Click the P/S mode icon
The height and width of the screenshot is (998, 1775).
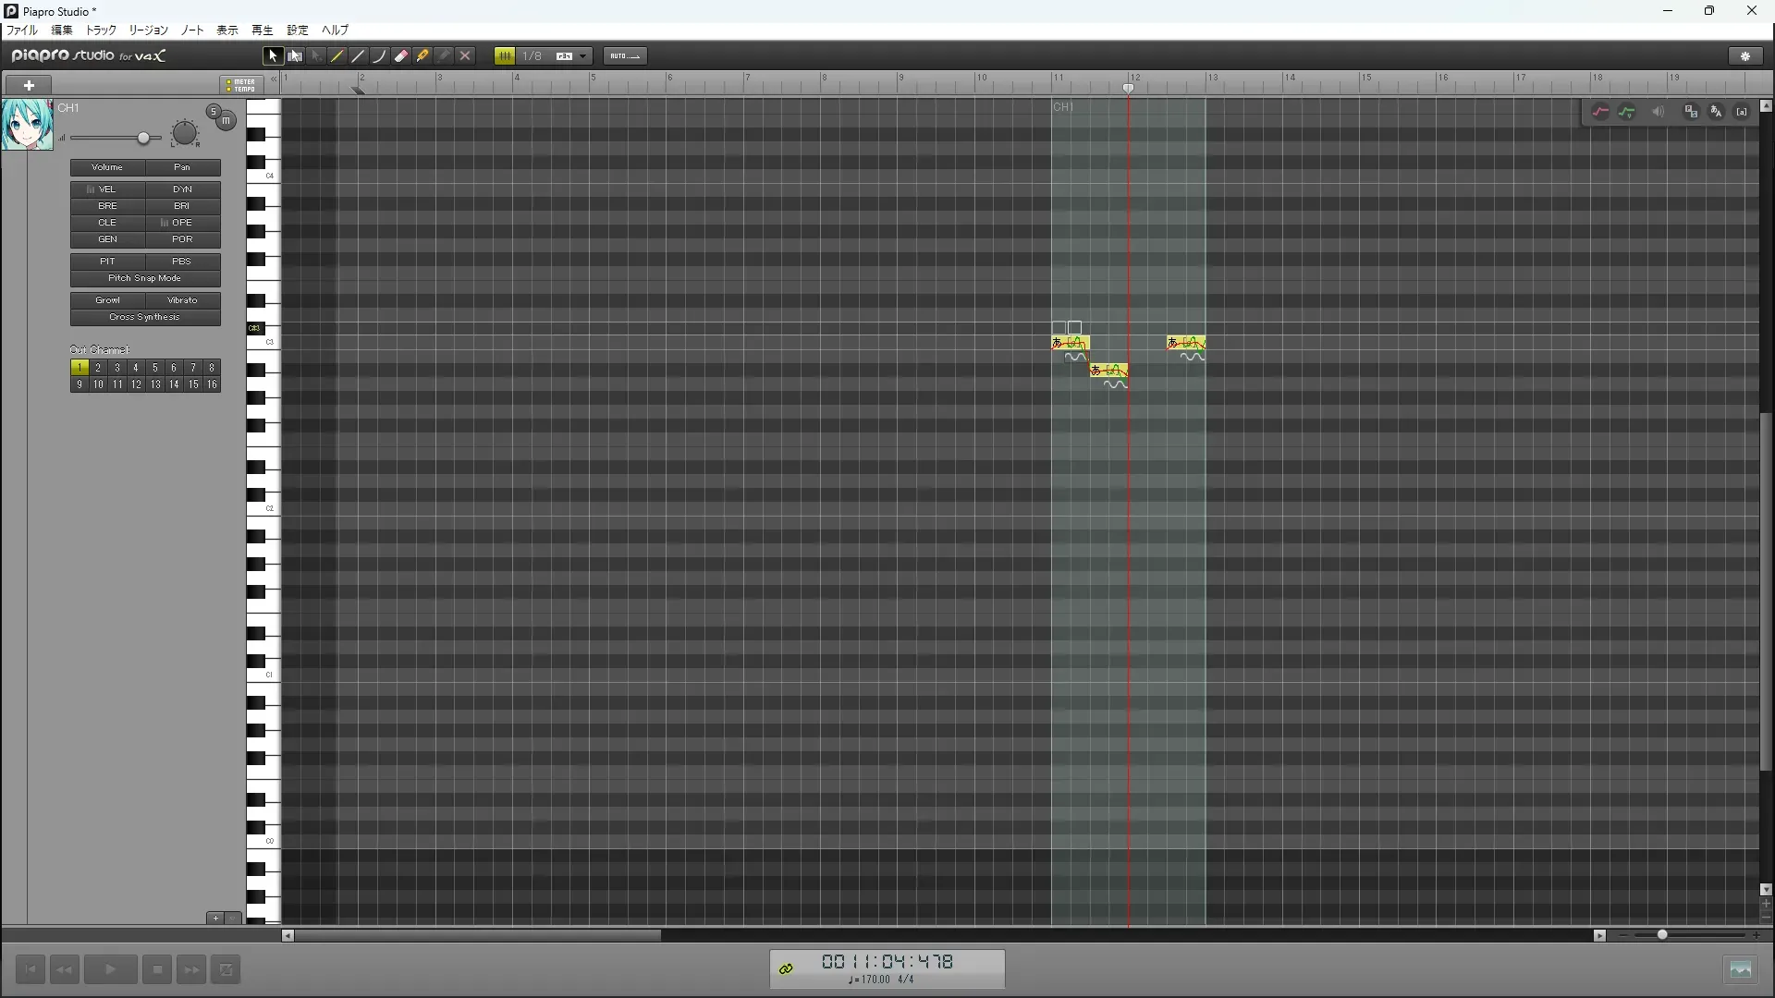1691,112
